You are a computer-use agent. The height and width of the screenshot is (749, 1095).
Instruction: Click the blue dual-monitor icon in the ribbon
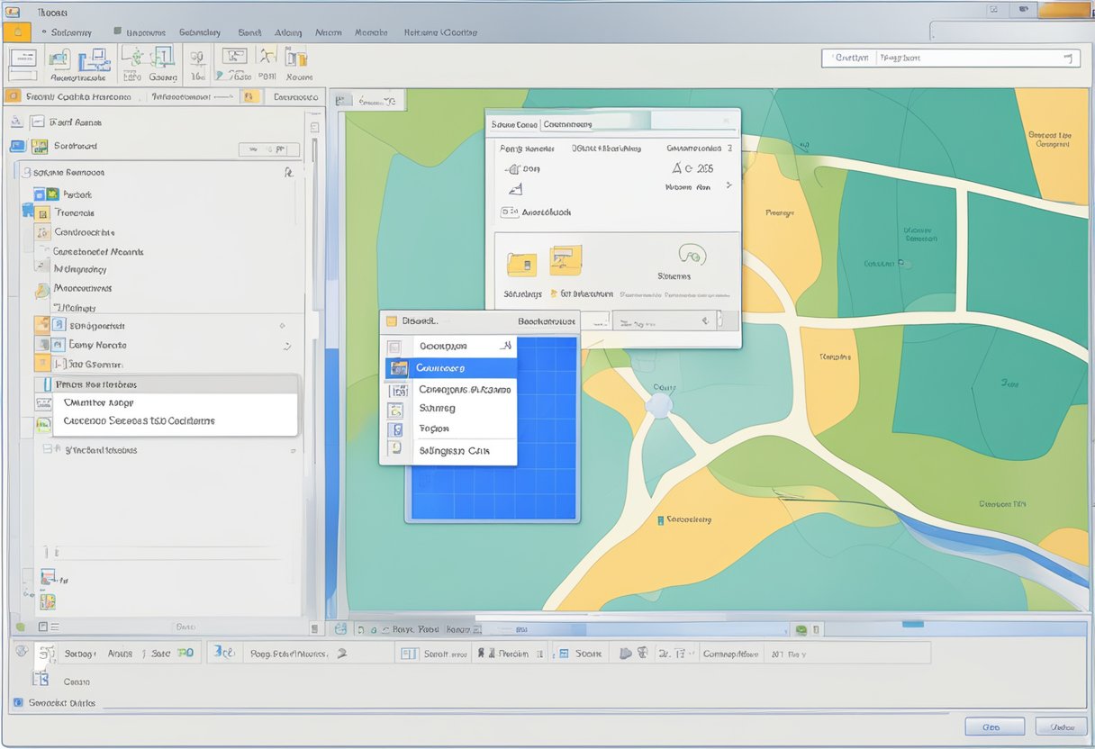(93, 59)
